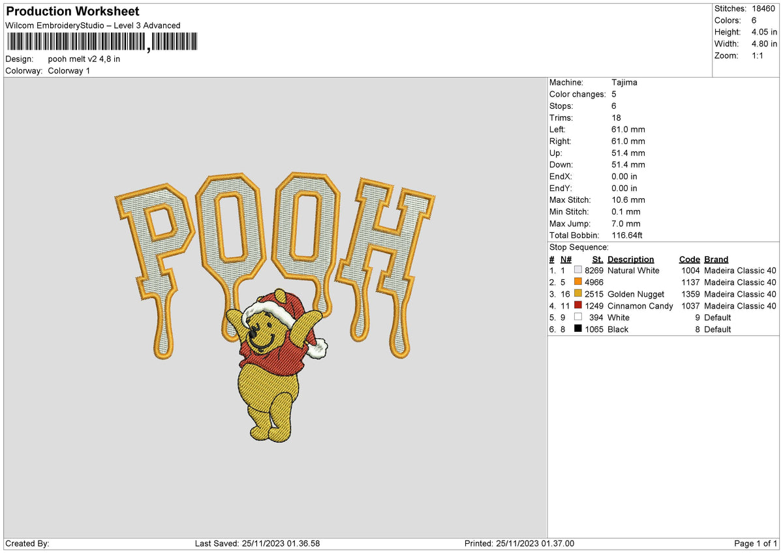Click the Black color swatch in row 6
The image size is (783, 553).
[578, 329]
